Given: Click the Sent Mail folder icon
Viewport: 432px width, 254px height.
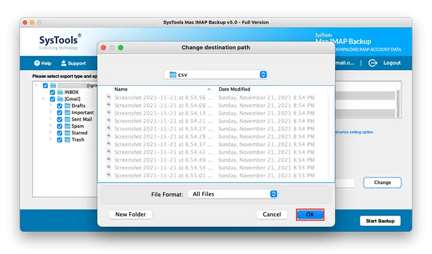Looking at the screenshot, I should (67, 119).
